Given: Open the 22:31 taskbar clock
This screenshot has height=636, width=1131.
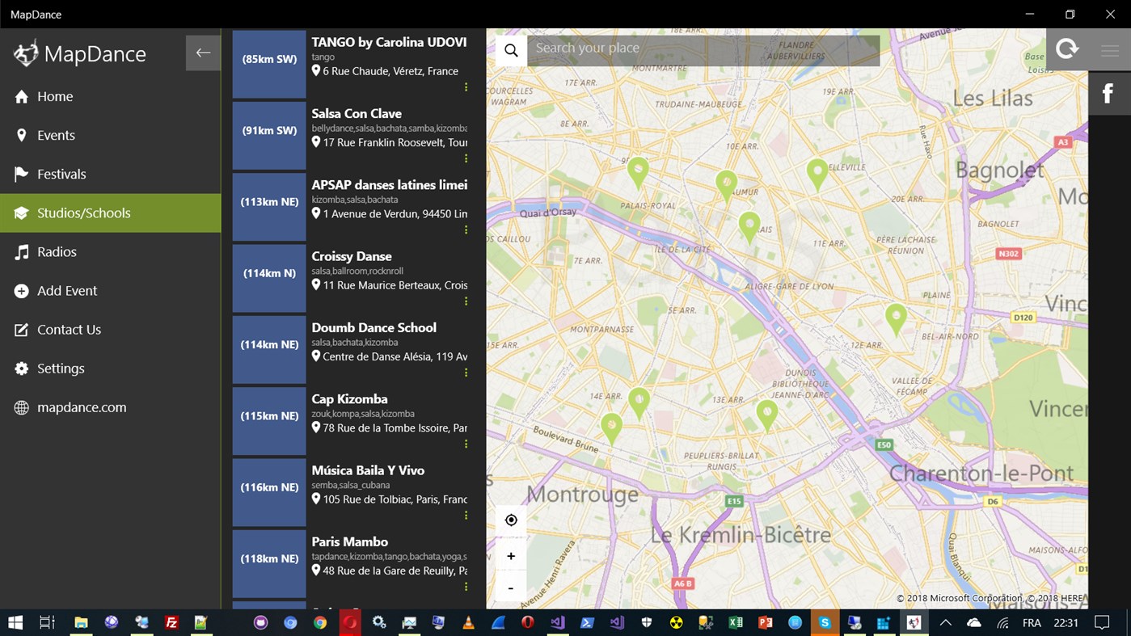Looking at the screenshot, I should pyautogui.click(x=1066, y=623).
